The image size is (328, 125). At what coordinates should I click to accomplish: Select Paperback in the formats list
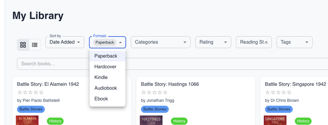point(108,56)
